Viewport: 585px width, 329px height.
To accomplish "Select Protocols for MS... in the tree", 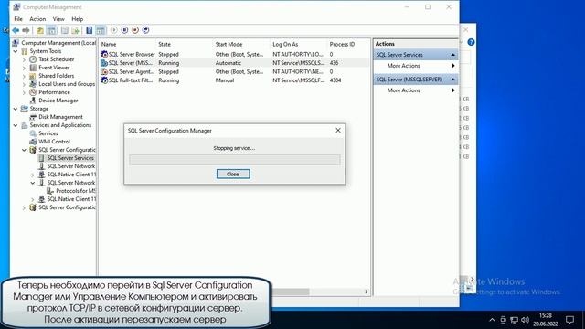I will (75, 191).
